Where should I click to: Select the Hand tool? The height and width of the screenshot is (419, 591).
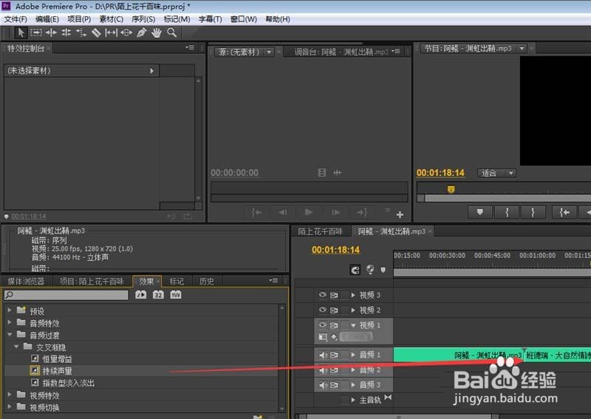(157, 33)
